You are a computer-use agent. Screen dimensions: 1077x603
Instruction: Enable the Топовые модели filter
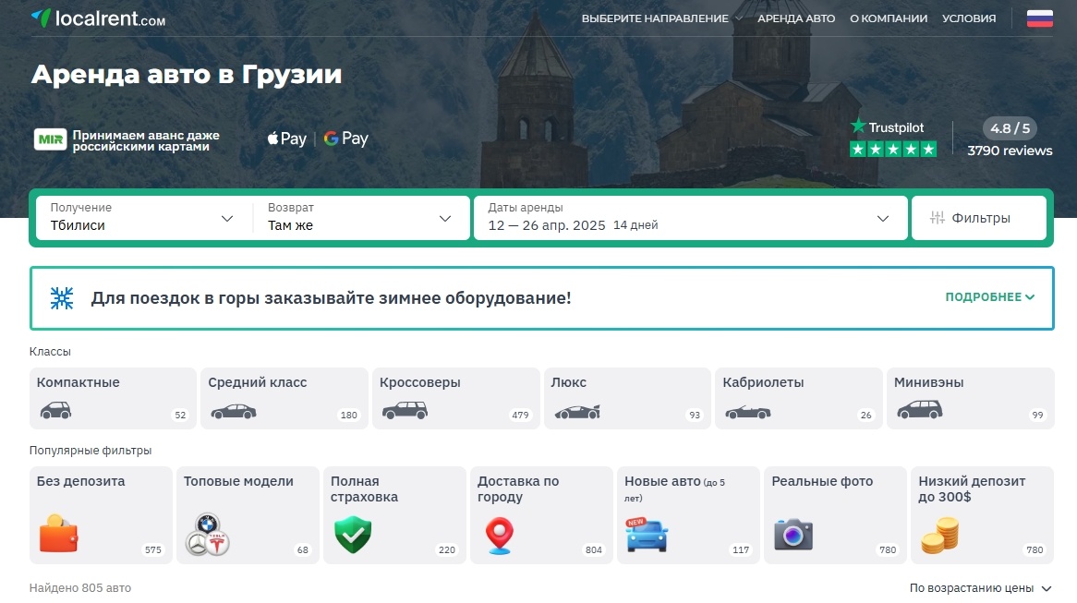tap(206, 534)
